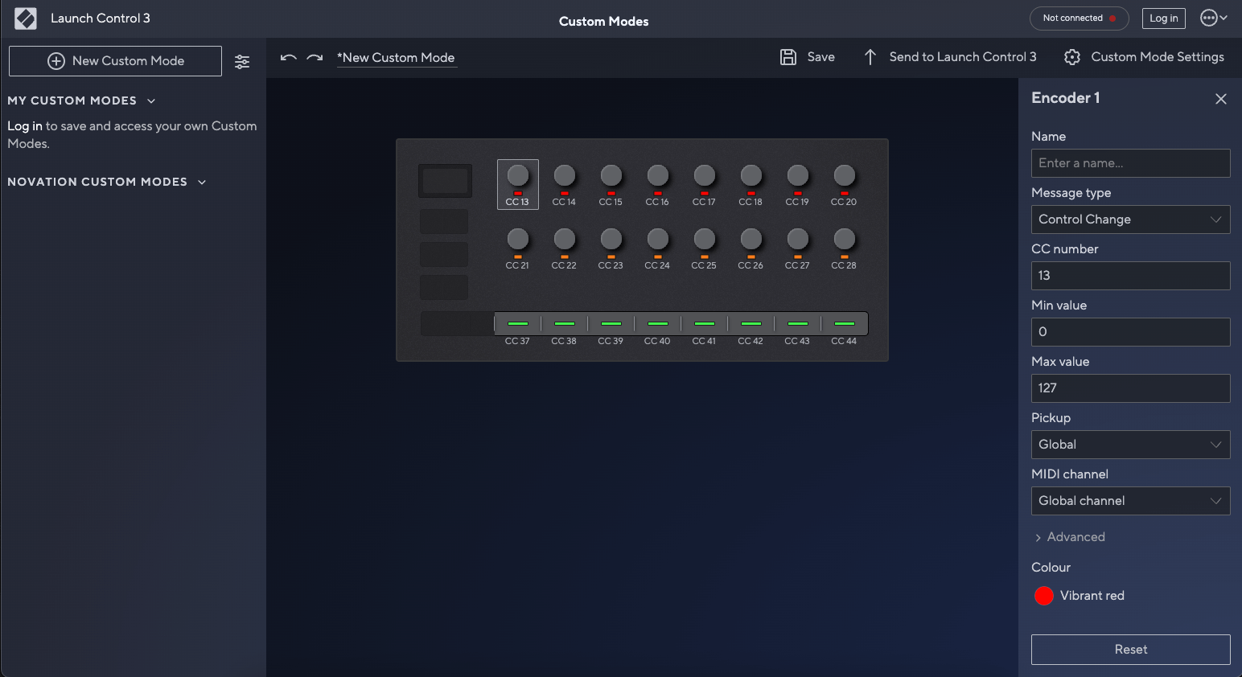Expand the Advanced section

1070,537
